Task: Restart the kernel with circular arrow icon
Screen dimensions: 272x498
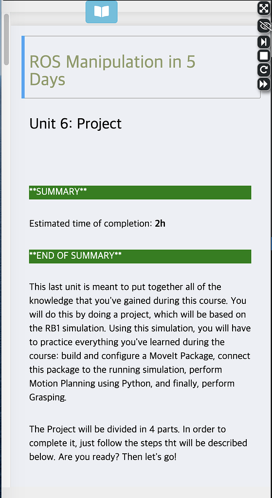Action: point(264,70)
